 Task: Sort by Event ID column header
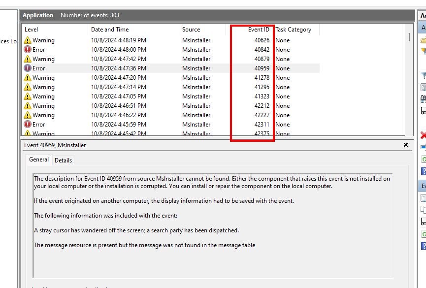(249, 30)
